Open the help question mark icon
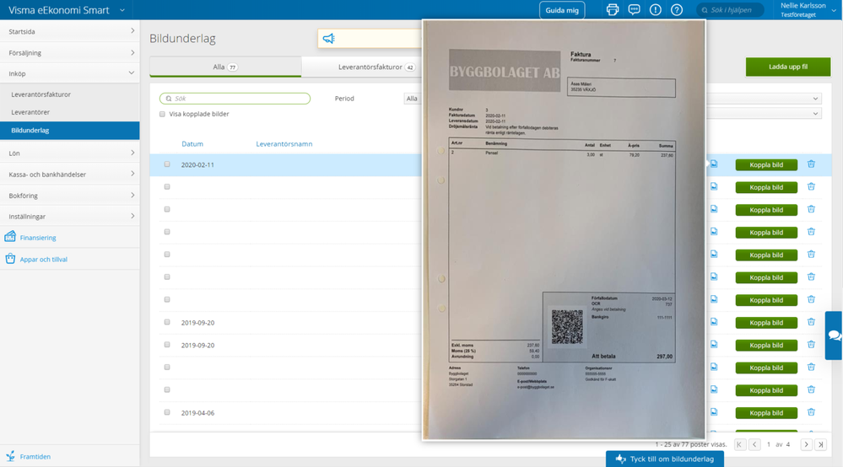Image resolution: width=843 pixels, height=467 pixels. coord(677,10)
